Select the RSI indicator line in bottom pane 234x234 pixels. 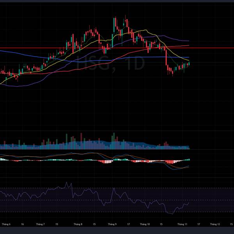click(x=95, y=198)
